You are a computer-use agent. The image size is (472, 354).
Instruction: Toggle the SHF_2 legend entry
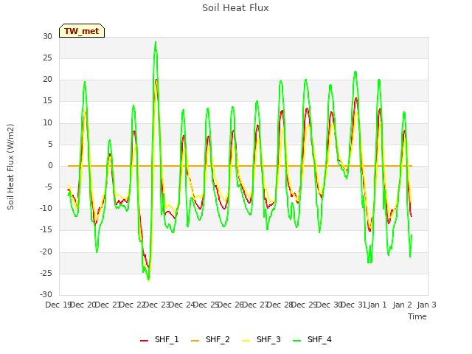(x=210, y=339)
